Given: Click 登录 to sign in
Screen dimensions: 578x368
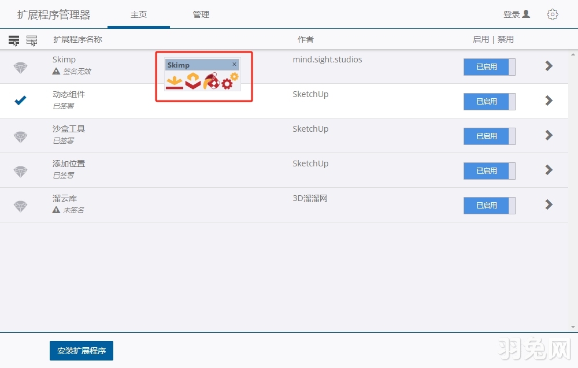Looking at the screenshot, I should [x=511, y=14].
